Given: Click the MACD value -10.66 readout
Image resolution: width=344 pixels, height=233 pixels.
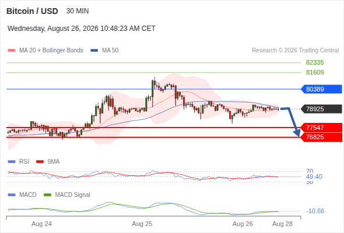Looking at the screenshot, I should coord(315,211).
